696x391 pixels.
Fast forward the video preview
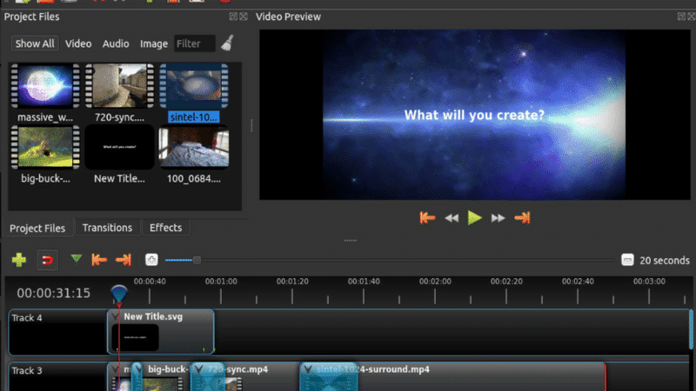498,218
